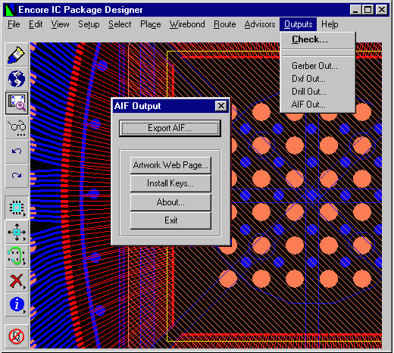Viewport: 394px width, 353px height.
Task: Open the Setup menu
Action: click(89, 24)
